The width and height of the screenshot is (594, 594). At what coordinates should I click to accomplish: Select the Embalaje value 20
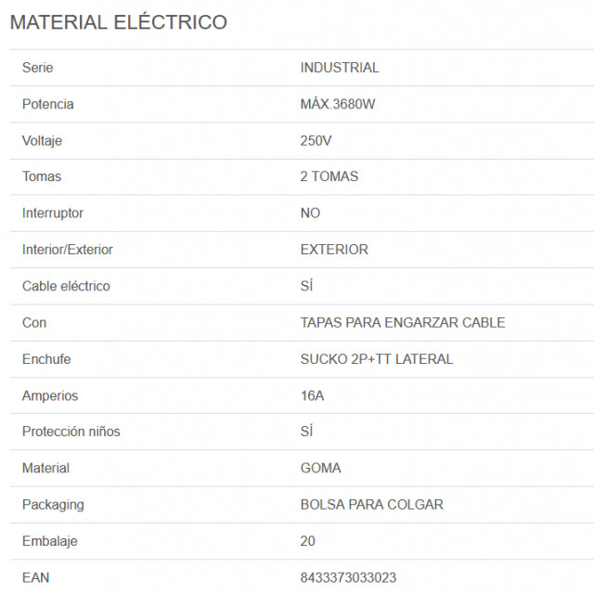[x=307, y=541]
